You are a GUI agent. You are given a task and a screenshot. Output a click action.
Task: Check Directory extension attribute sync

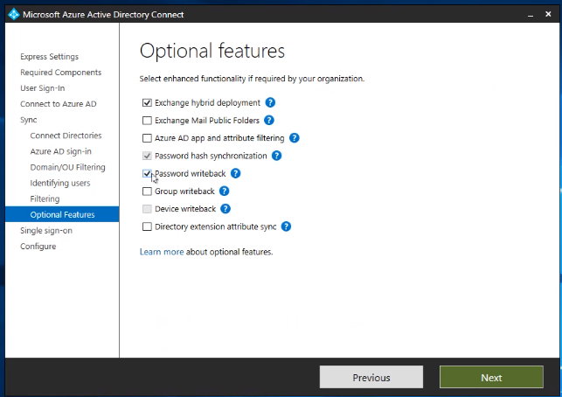pyautogui.click(x=147, y=226)
